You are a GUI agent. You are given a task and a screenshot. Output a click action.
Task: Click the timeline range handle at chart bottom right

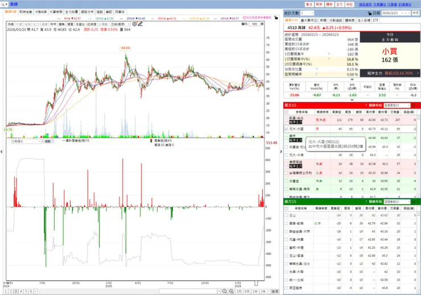pos(256,283)
